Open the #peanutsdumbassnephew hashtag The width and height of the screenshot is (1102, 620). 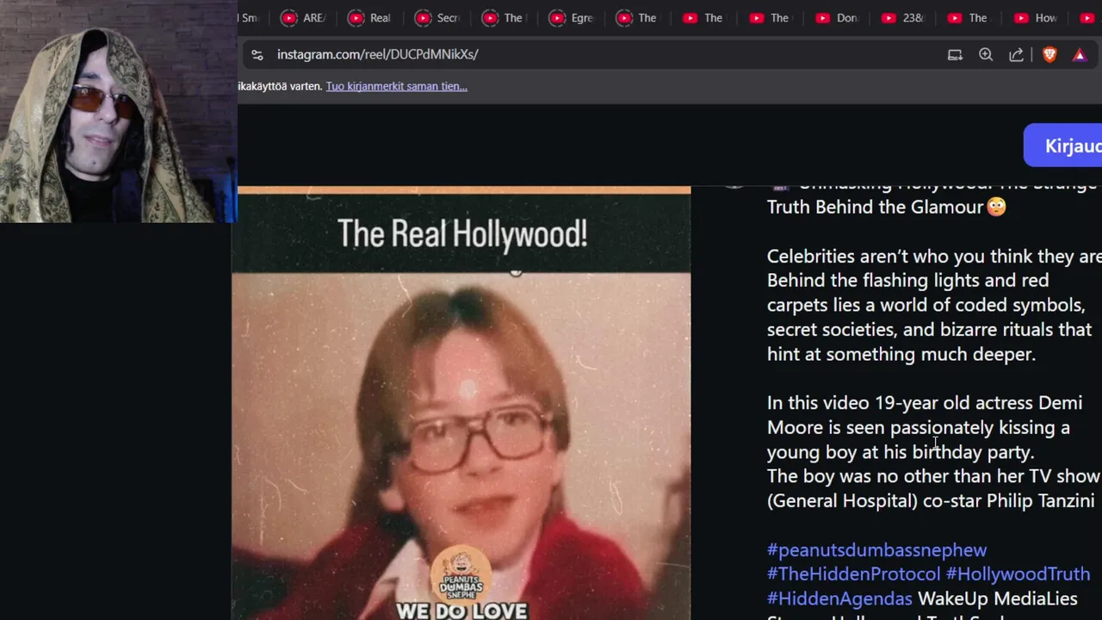click(x=876, y=549)
